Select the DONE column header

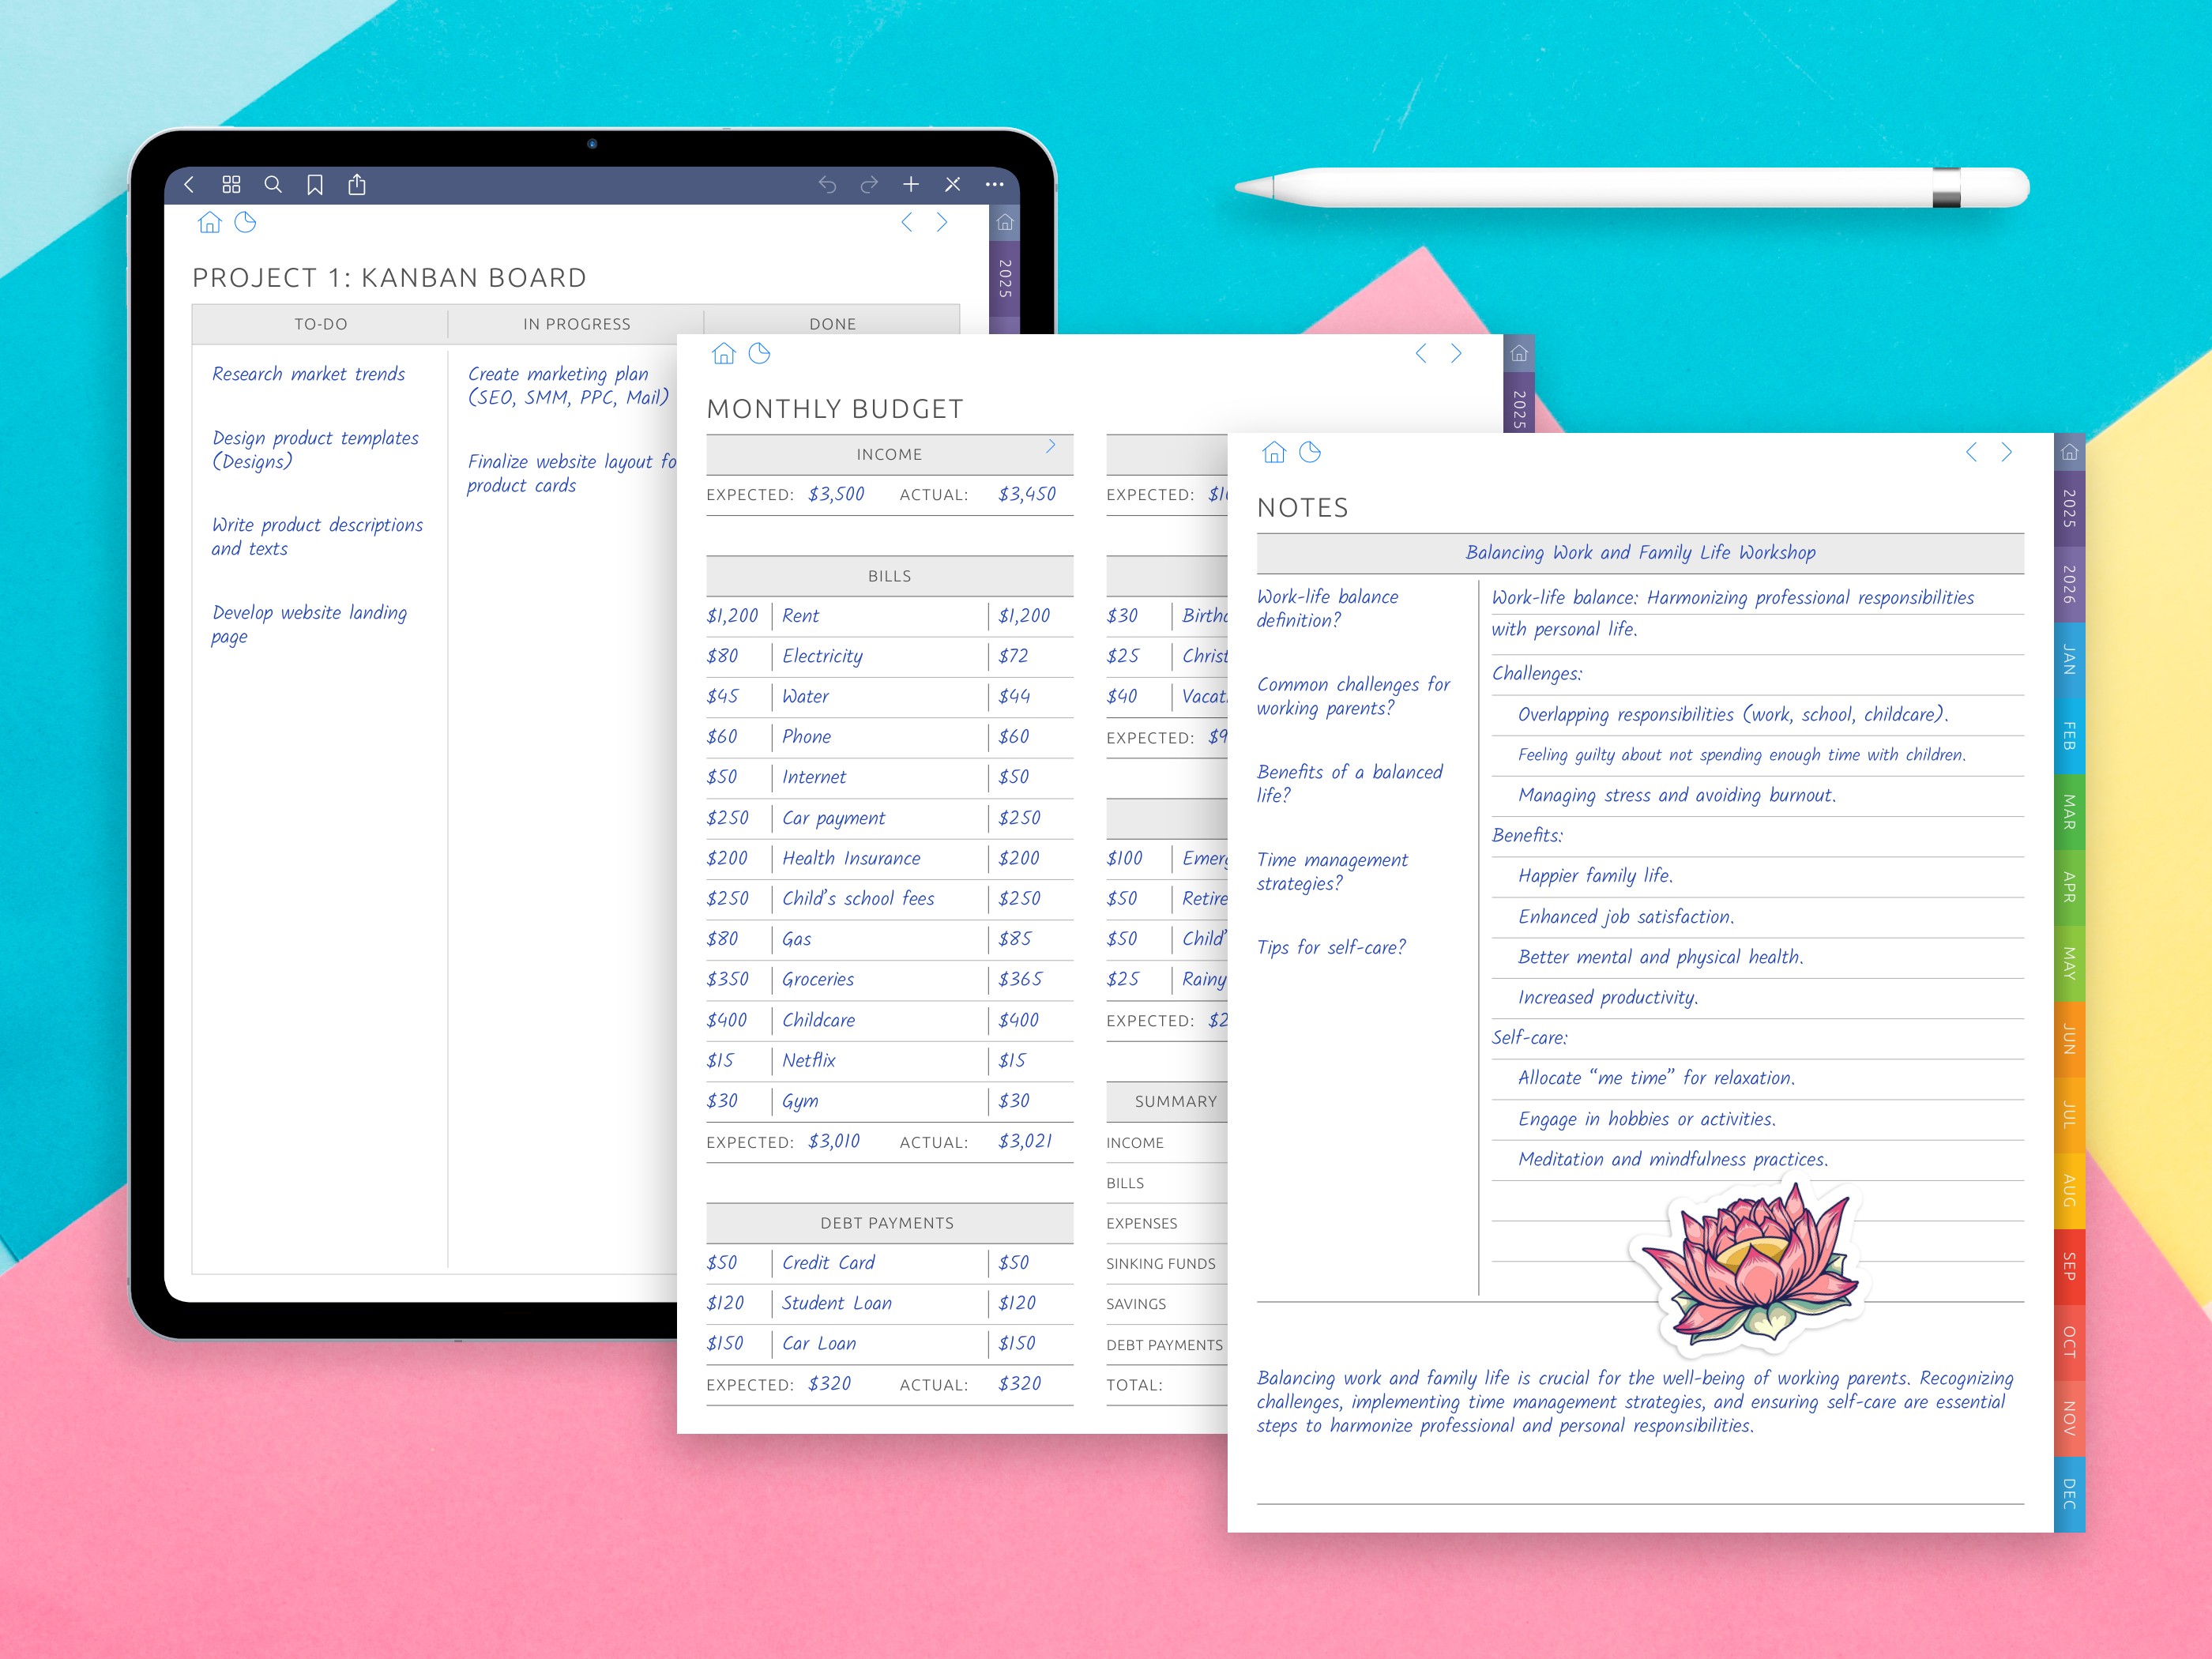832,323
